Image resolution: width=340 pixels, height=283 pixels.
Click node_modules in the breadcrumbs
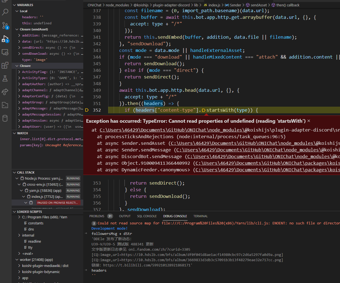[x=118, y=5]
